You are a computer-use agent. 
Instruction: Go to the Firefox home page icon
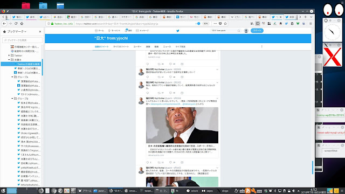click(22, 24)
